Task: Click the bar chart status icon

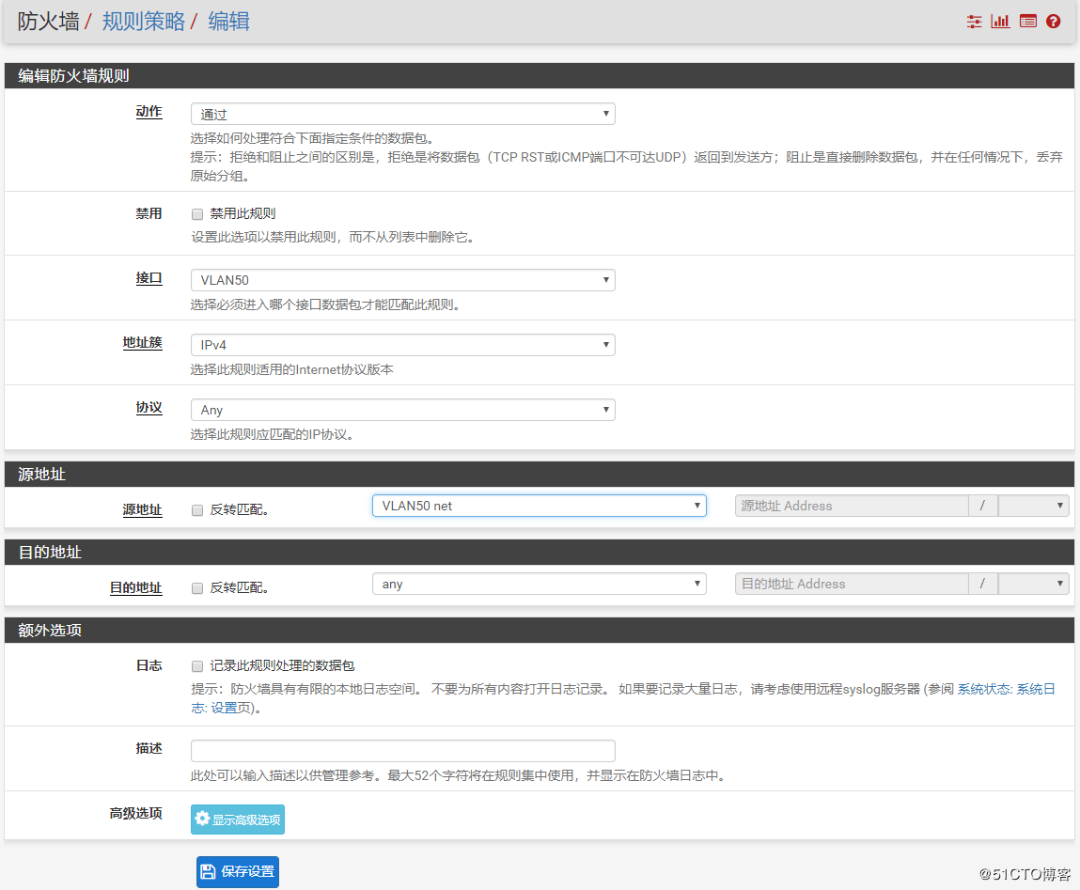Action: point(1000,22)
